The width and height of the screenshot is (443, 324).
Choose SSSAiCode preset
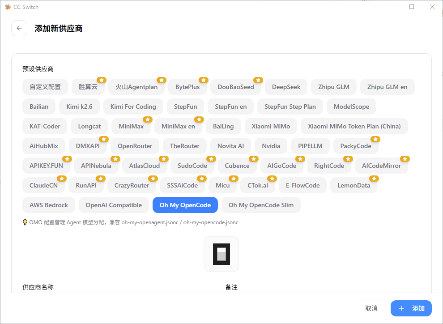pos(182,185)
